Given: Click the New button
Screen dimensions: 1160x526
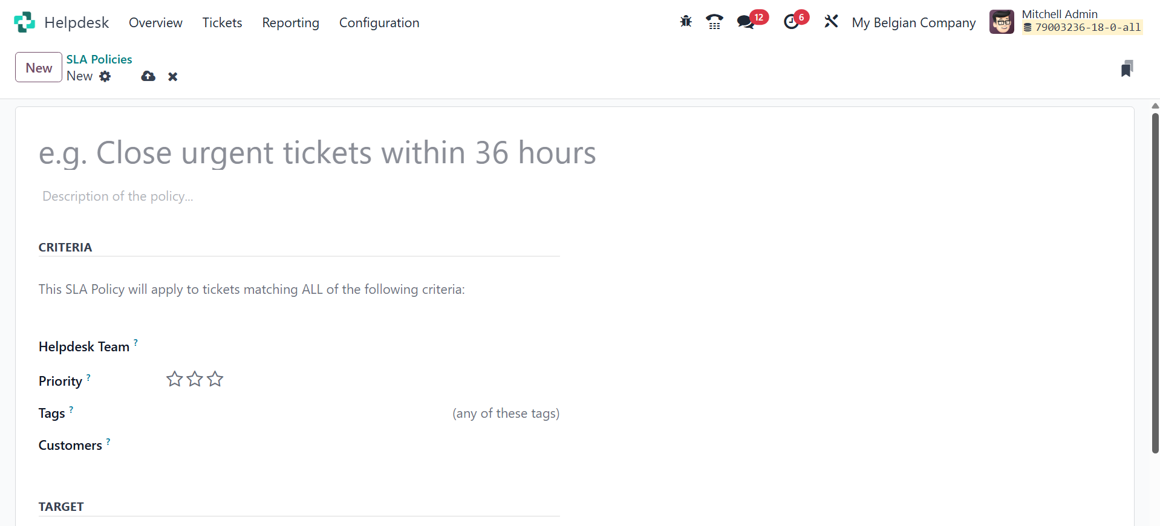Looking at the screenshot, I should 39,67.
